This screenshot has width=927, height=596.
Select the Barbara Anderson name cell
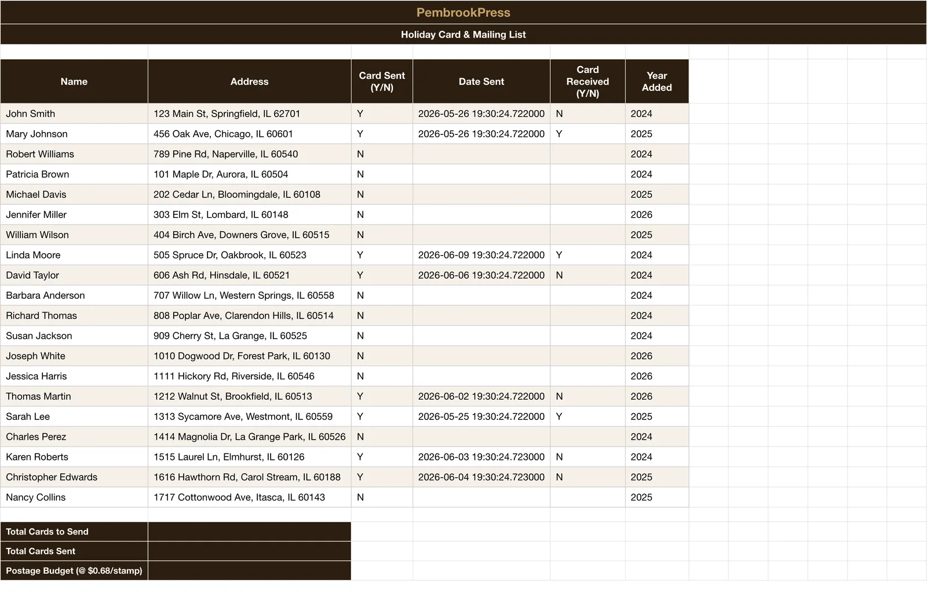(x=74, y=295)
